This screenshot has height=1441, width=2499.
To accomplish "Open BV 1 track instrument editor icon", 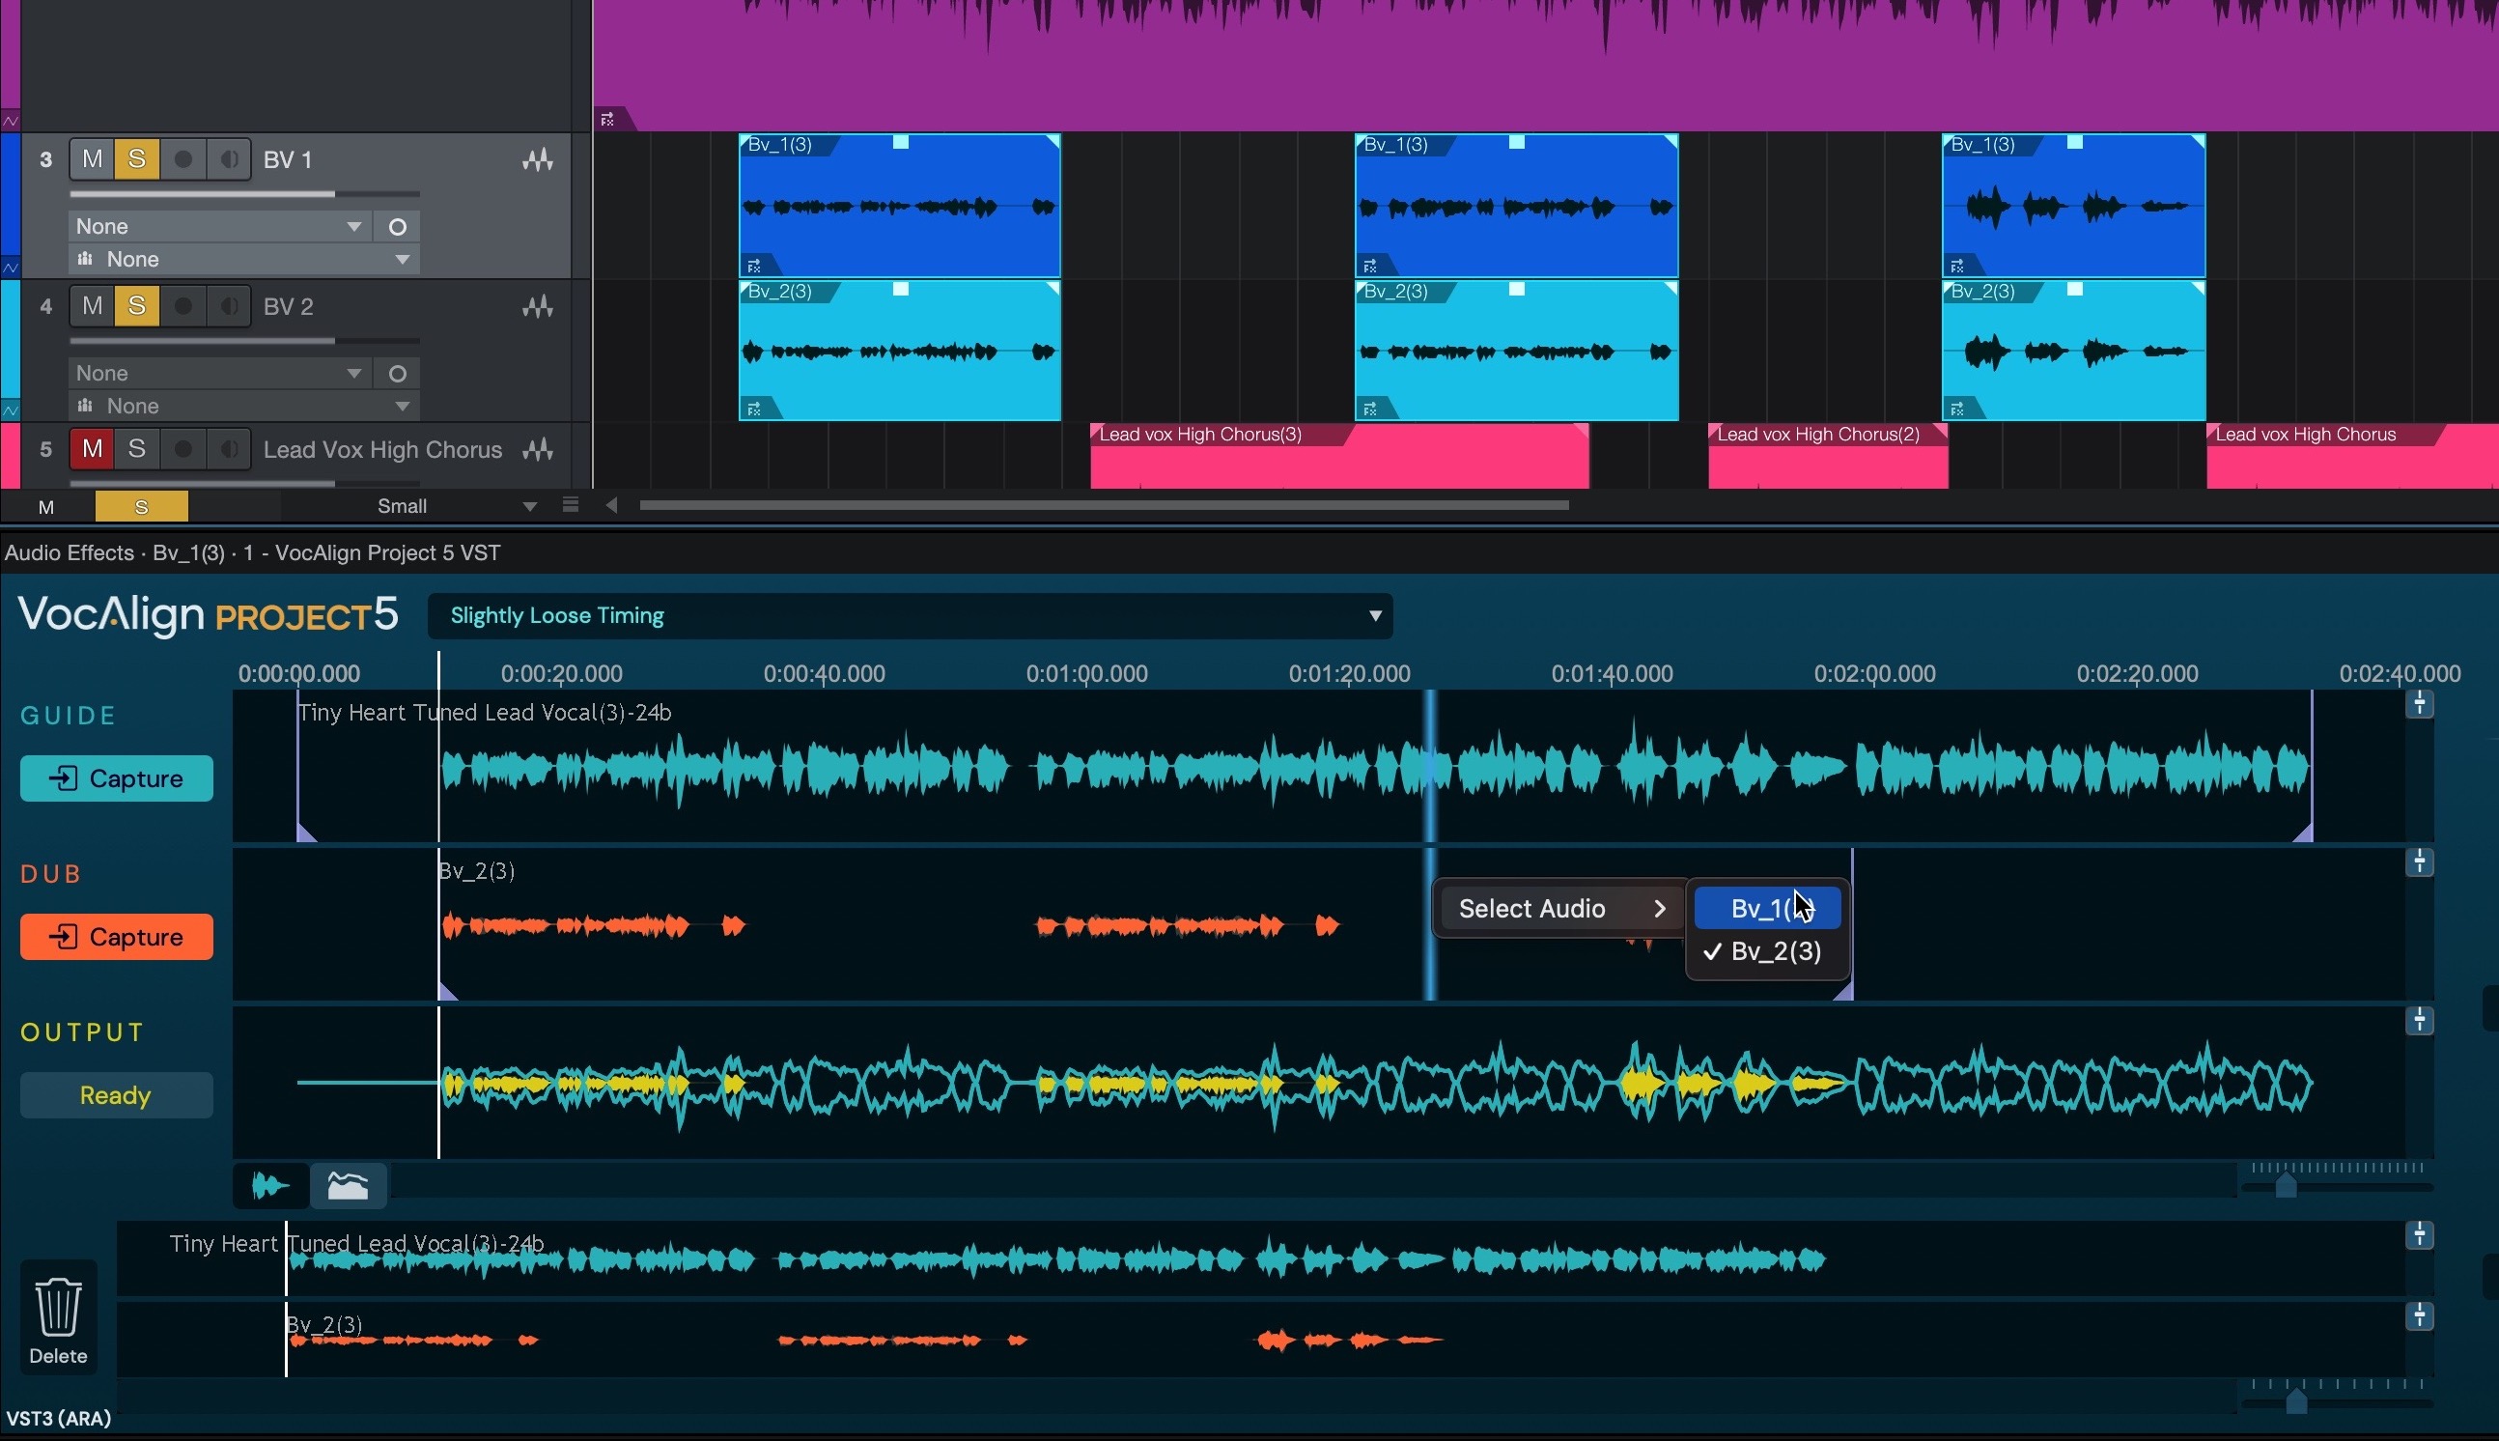I will tap(538, 159).
